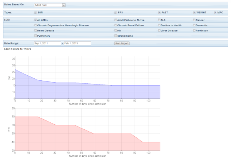Uncheck the All LCD's checkbox

pyautogui.click(x=35, y=20)
